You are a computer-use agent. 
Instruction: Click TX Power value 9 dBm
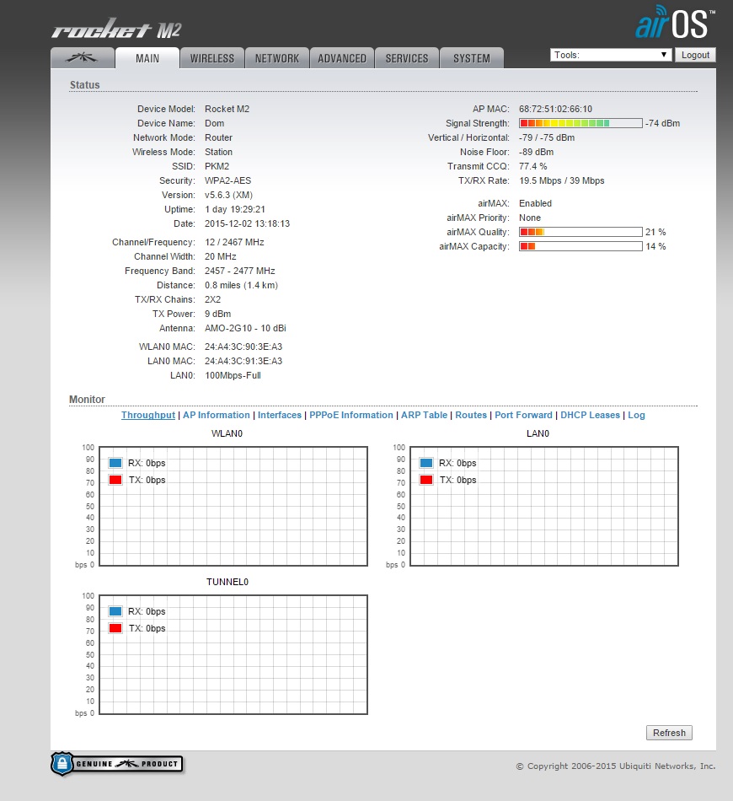(x=218, y=314)
